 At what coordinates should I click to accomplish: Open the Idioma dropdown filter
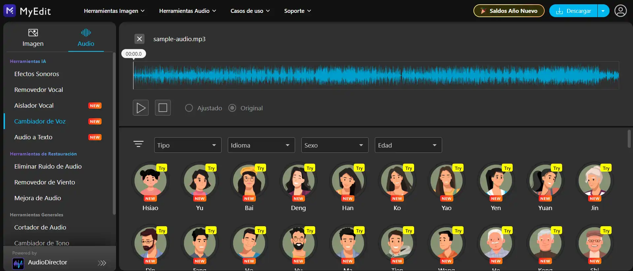tap(261, 145)
